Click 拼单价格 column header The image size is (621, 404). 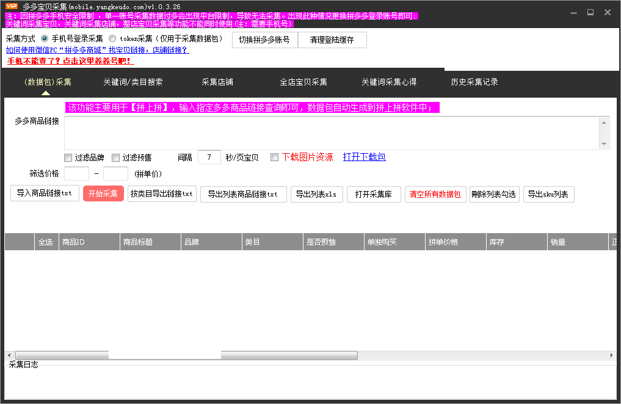pos(456,242)
